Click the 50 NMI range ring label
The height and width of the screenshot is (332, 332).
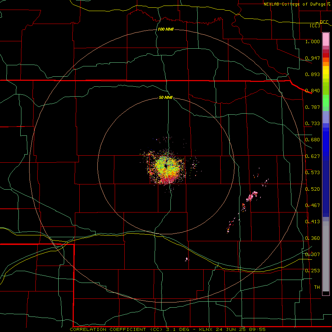pos(166,97)
